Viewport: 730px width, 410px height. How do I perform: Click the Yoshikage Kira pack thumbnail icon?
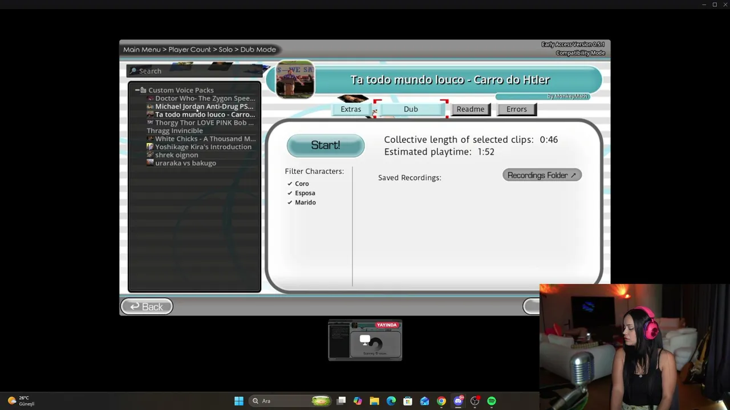150,147
